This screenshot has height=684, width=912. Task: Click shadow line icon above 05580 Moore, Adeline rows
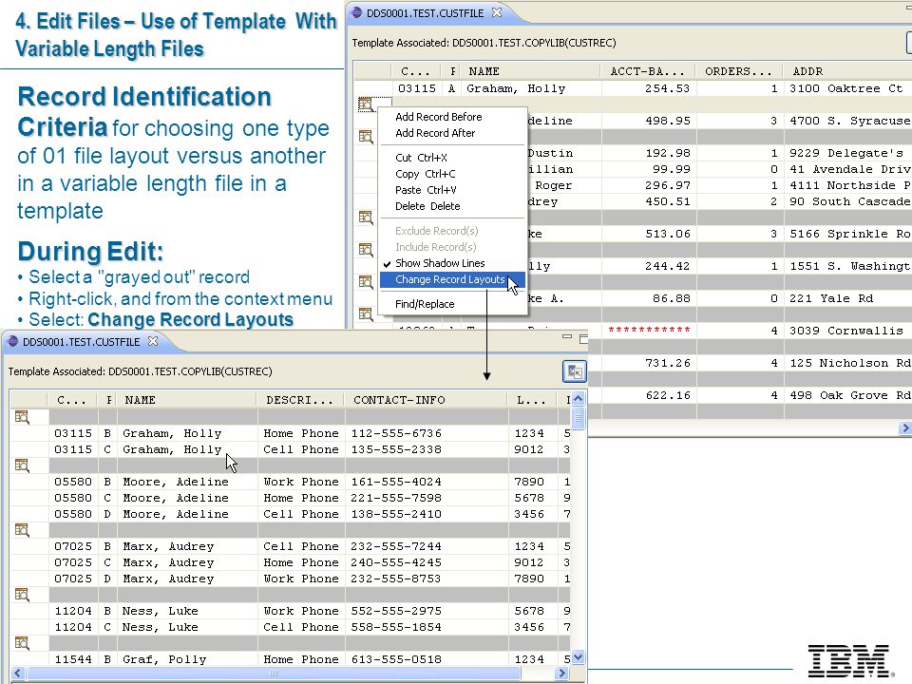[x=22, y=465]
